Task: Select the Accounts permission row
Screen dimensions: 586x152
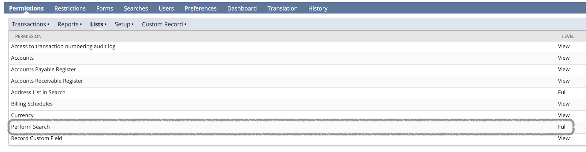Action: coord(291,58)
